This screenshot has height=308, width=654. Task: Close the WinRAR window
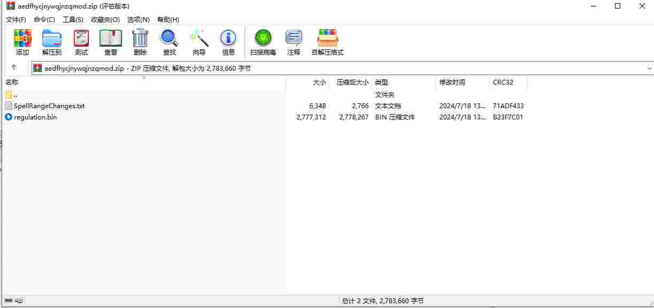tap(642, 6)
